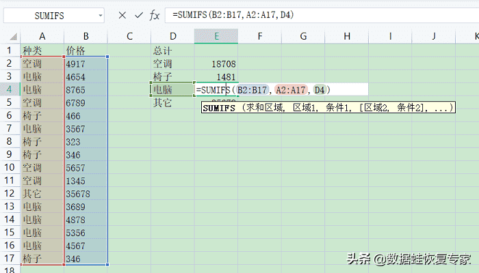This screenshot has height=273, width=479.
Task: Click 椅子 in the summary column D
Action: (173, 76)
